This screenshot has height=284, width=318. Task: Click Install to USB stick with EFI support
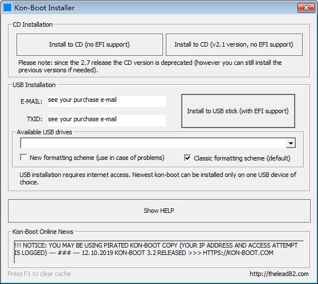coord(238,111)
